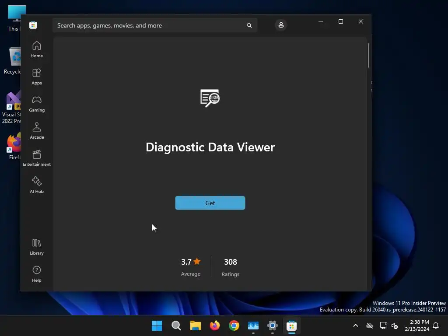Open the monitor app next to Chrome on taskbar
Screen dimensions: 448x336
253,325
